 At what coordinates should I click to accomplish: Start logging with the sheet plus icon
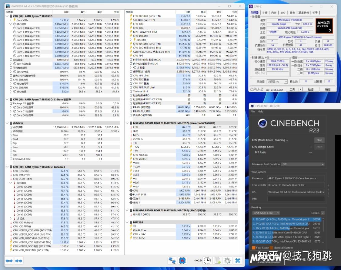click(x=217, y=260)
